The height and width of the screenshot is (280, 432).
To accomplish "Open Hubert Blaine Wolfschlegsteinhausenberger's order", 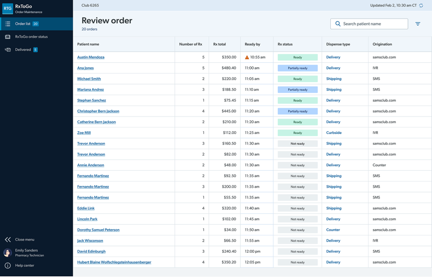I will tap(114, 262).
